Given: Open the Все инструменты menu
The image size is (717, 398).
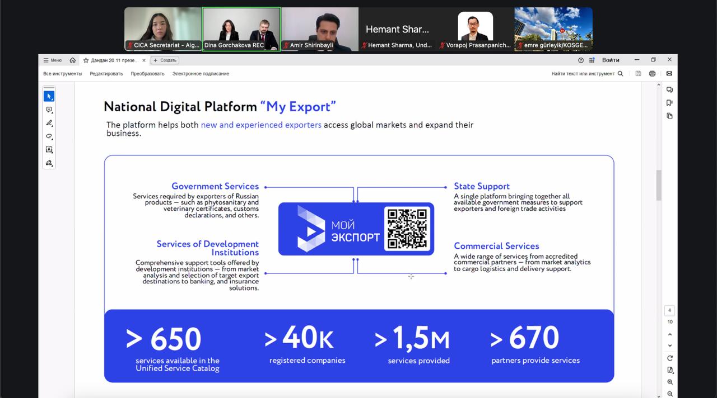Looking at the screenshot, I should click(x=62, y=74).
